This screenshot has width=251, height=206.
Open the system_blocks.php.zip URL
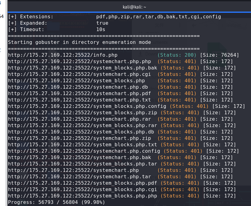point(82,112)
